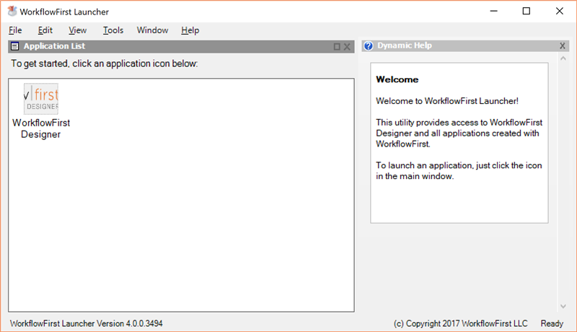Screen dimensions: 577x332
Task: Open the Help menu
Action: pos(190,30)
